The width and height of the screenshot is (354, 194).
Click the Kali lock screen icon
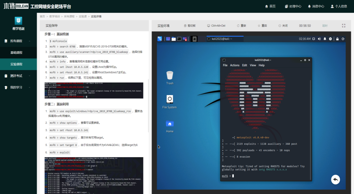point(337,39)
